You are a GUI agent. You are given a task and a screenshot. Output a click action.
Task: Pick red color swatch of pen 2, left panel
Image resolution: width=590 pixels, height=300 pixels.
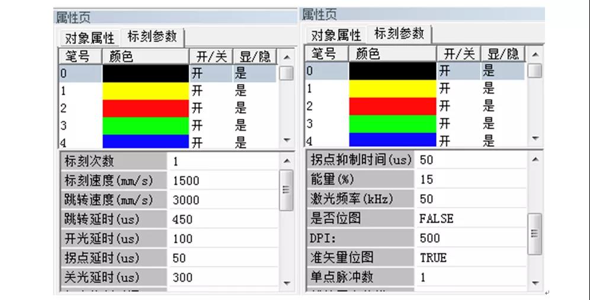point(146,108)
